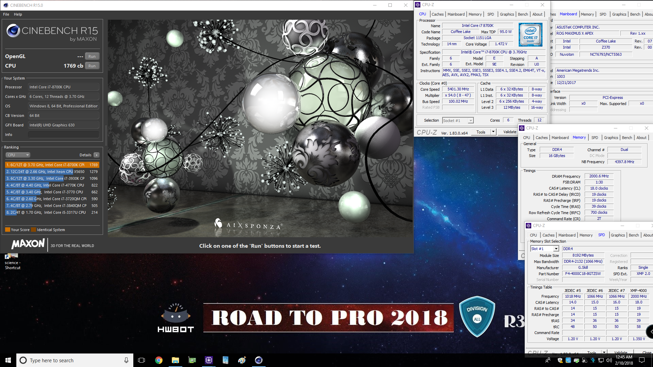The width and height of the screenshot is (653, 367).
Task: Click the CPU-Z processor window title icon
Action: [418, 5]
